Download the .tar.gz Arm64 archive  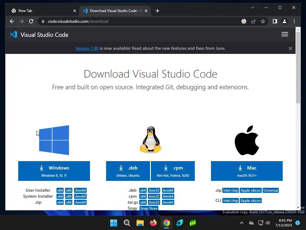click(x=168, y=202)
